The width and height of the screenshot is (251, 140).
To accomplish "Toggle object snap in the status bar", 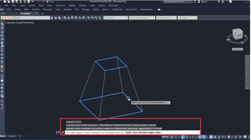I will point(204,137).
